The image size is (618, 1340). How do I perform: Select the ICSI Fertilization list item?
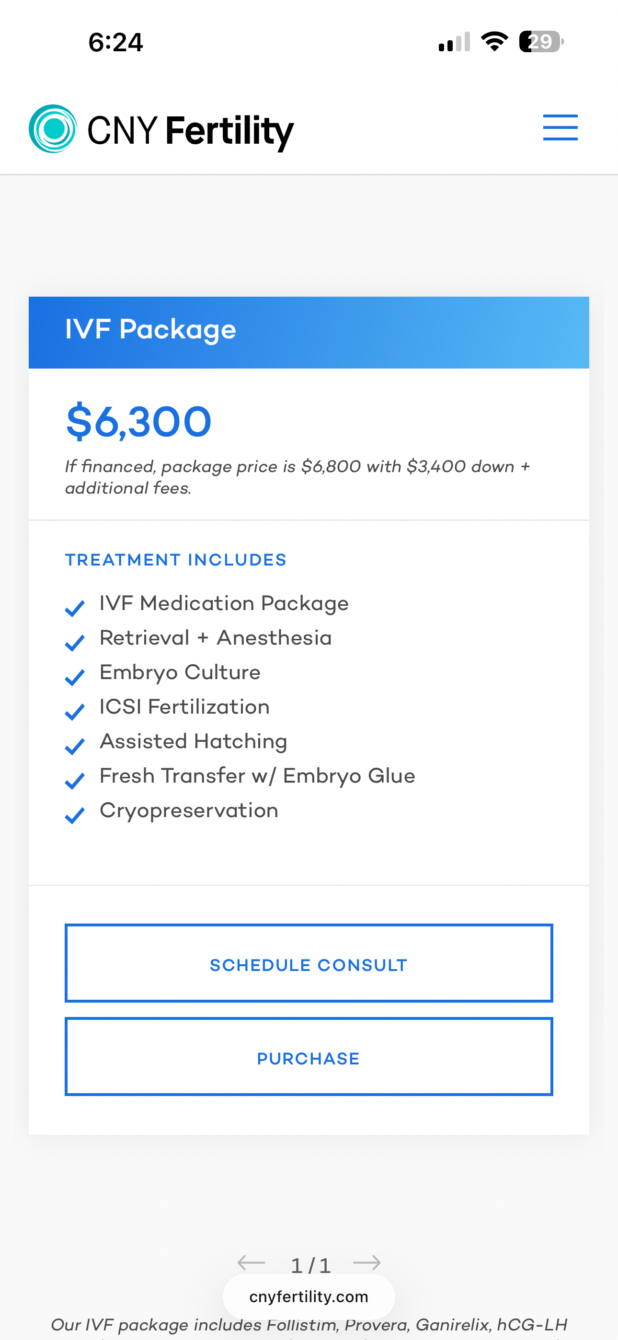pos(184,706)
